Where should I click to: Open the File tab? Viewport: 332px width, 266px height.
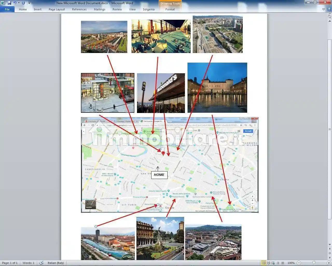coord(7,9)
